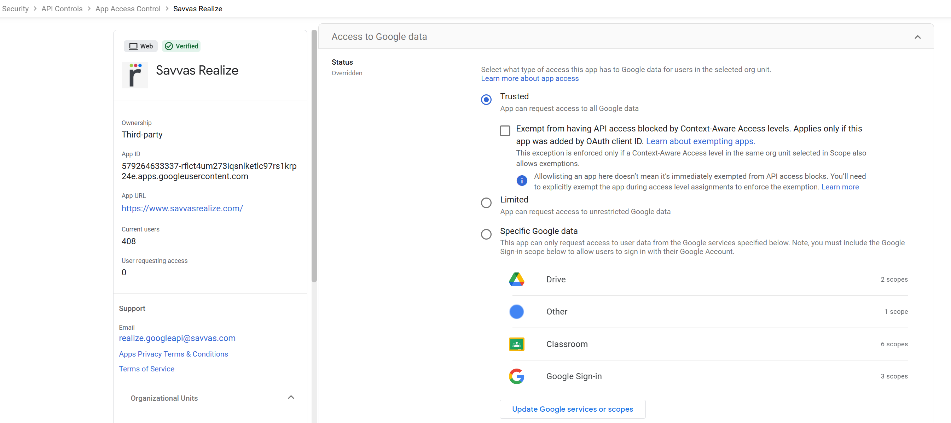
Task: Collapse the Access to Google data section
Action: point(917,37)
